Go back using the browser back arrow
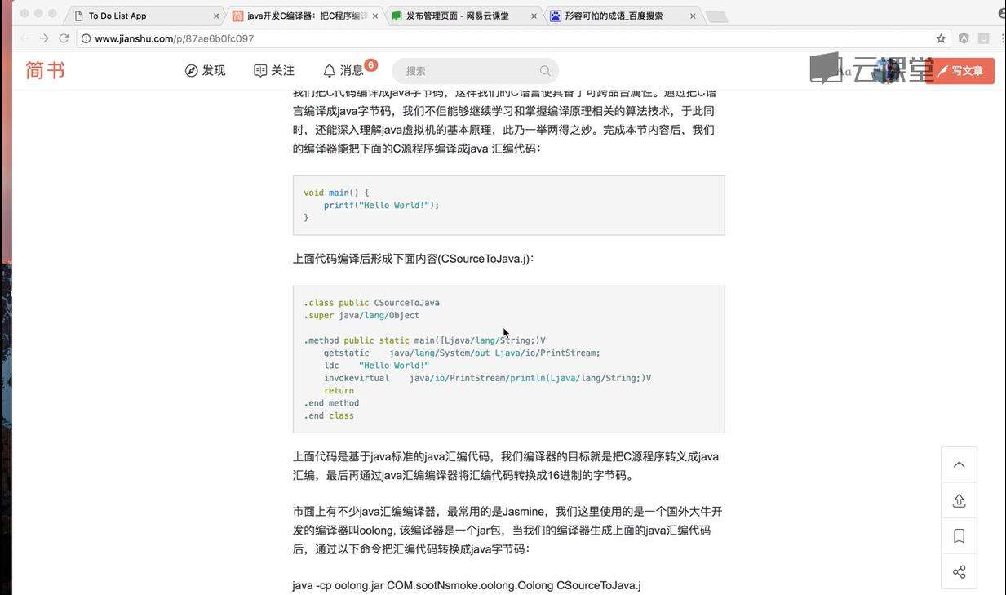The width and height of the screenshot is (1006, 595). [x=24, y=38]
